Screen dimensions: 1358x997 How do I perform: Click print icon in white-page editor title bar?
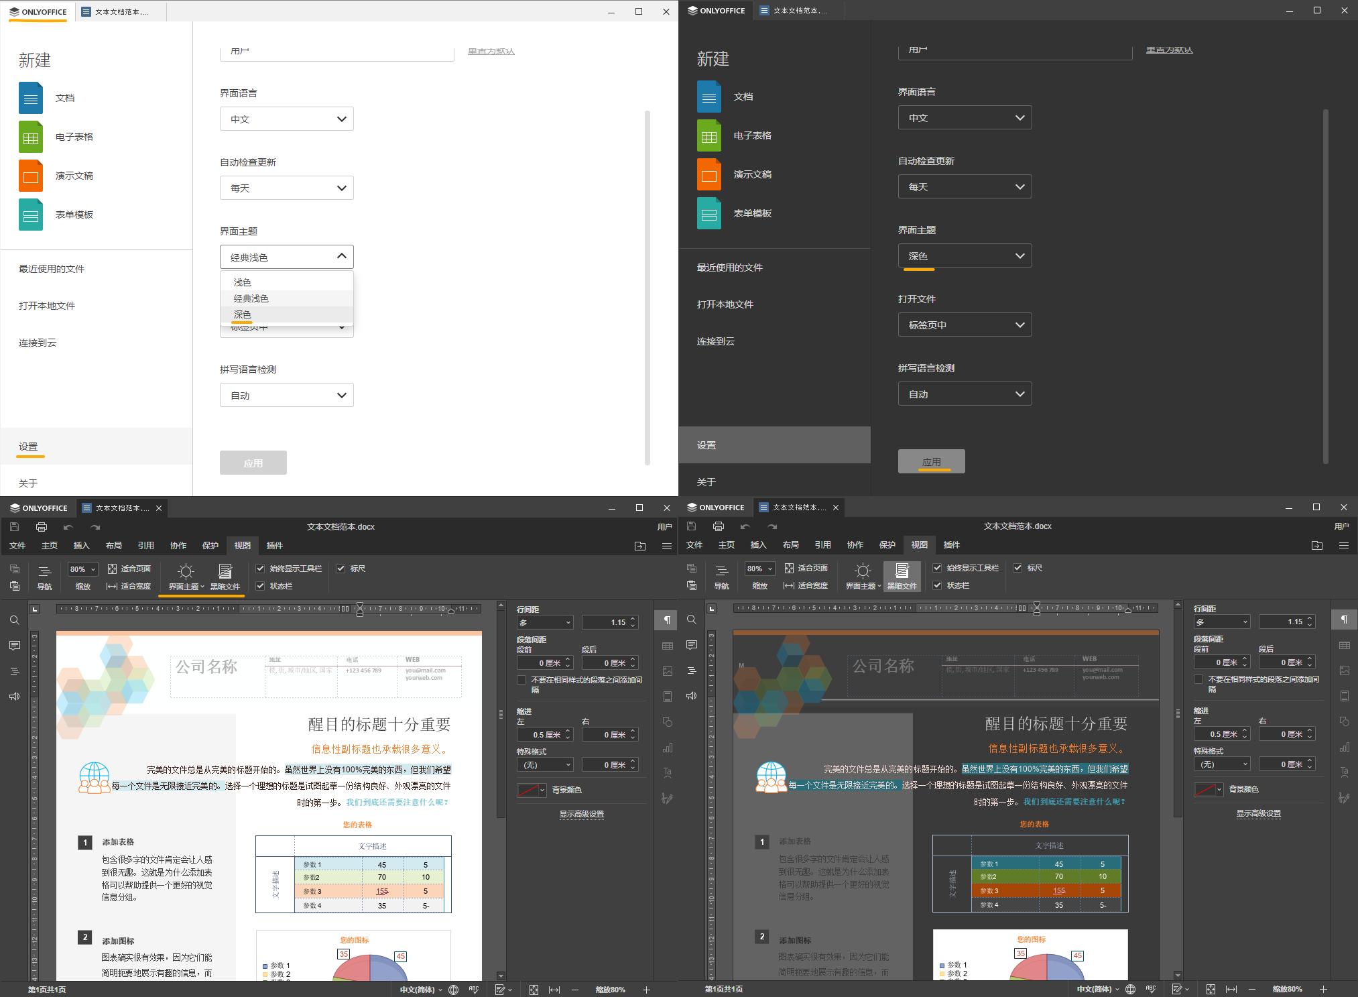(42, 527)
